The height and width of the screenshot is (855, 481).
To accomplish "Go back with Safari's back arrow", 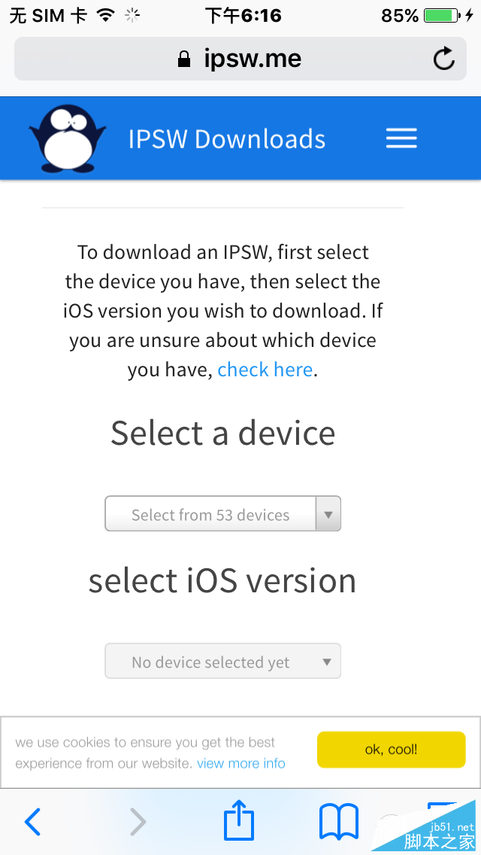I will pos(32,822).
